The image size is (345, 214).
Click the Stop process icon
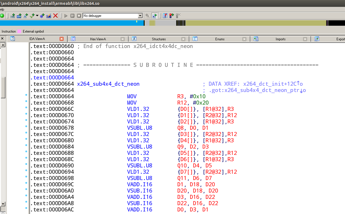[80, 16]
